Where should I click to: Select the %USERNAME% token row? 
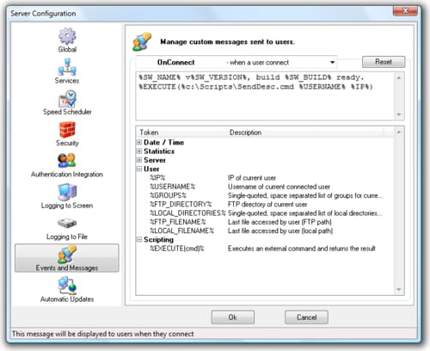coord(265,187)
